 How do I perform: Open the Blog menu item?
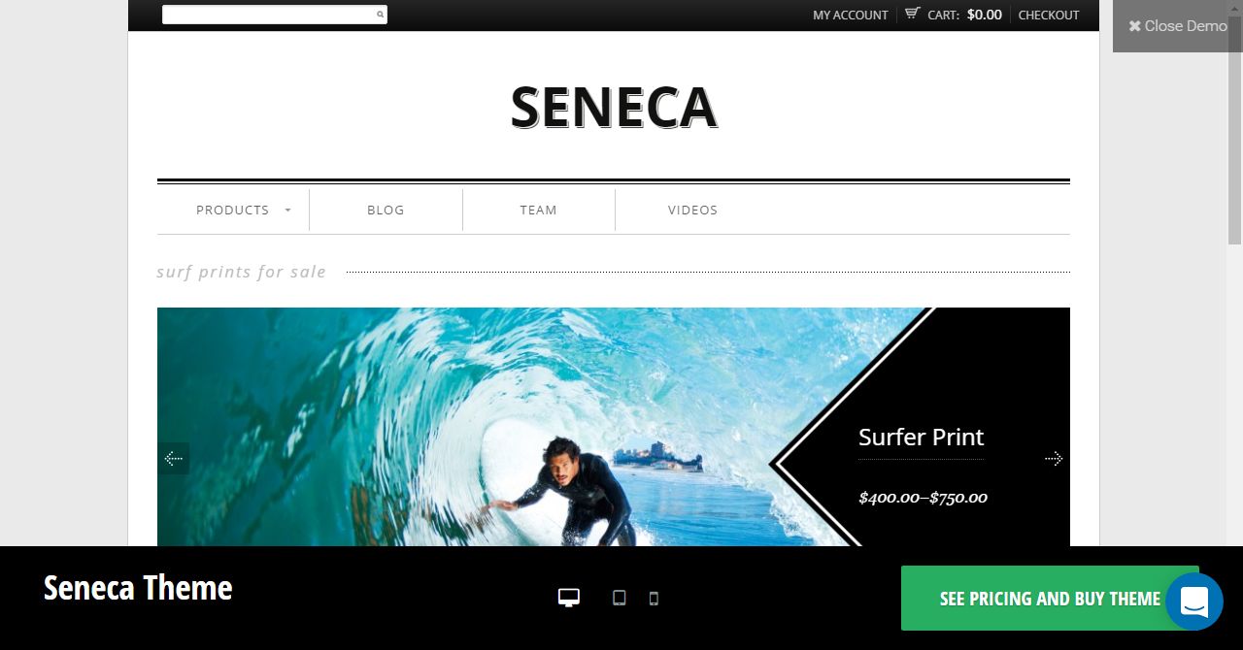click(386, 210)
